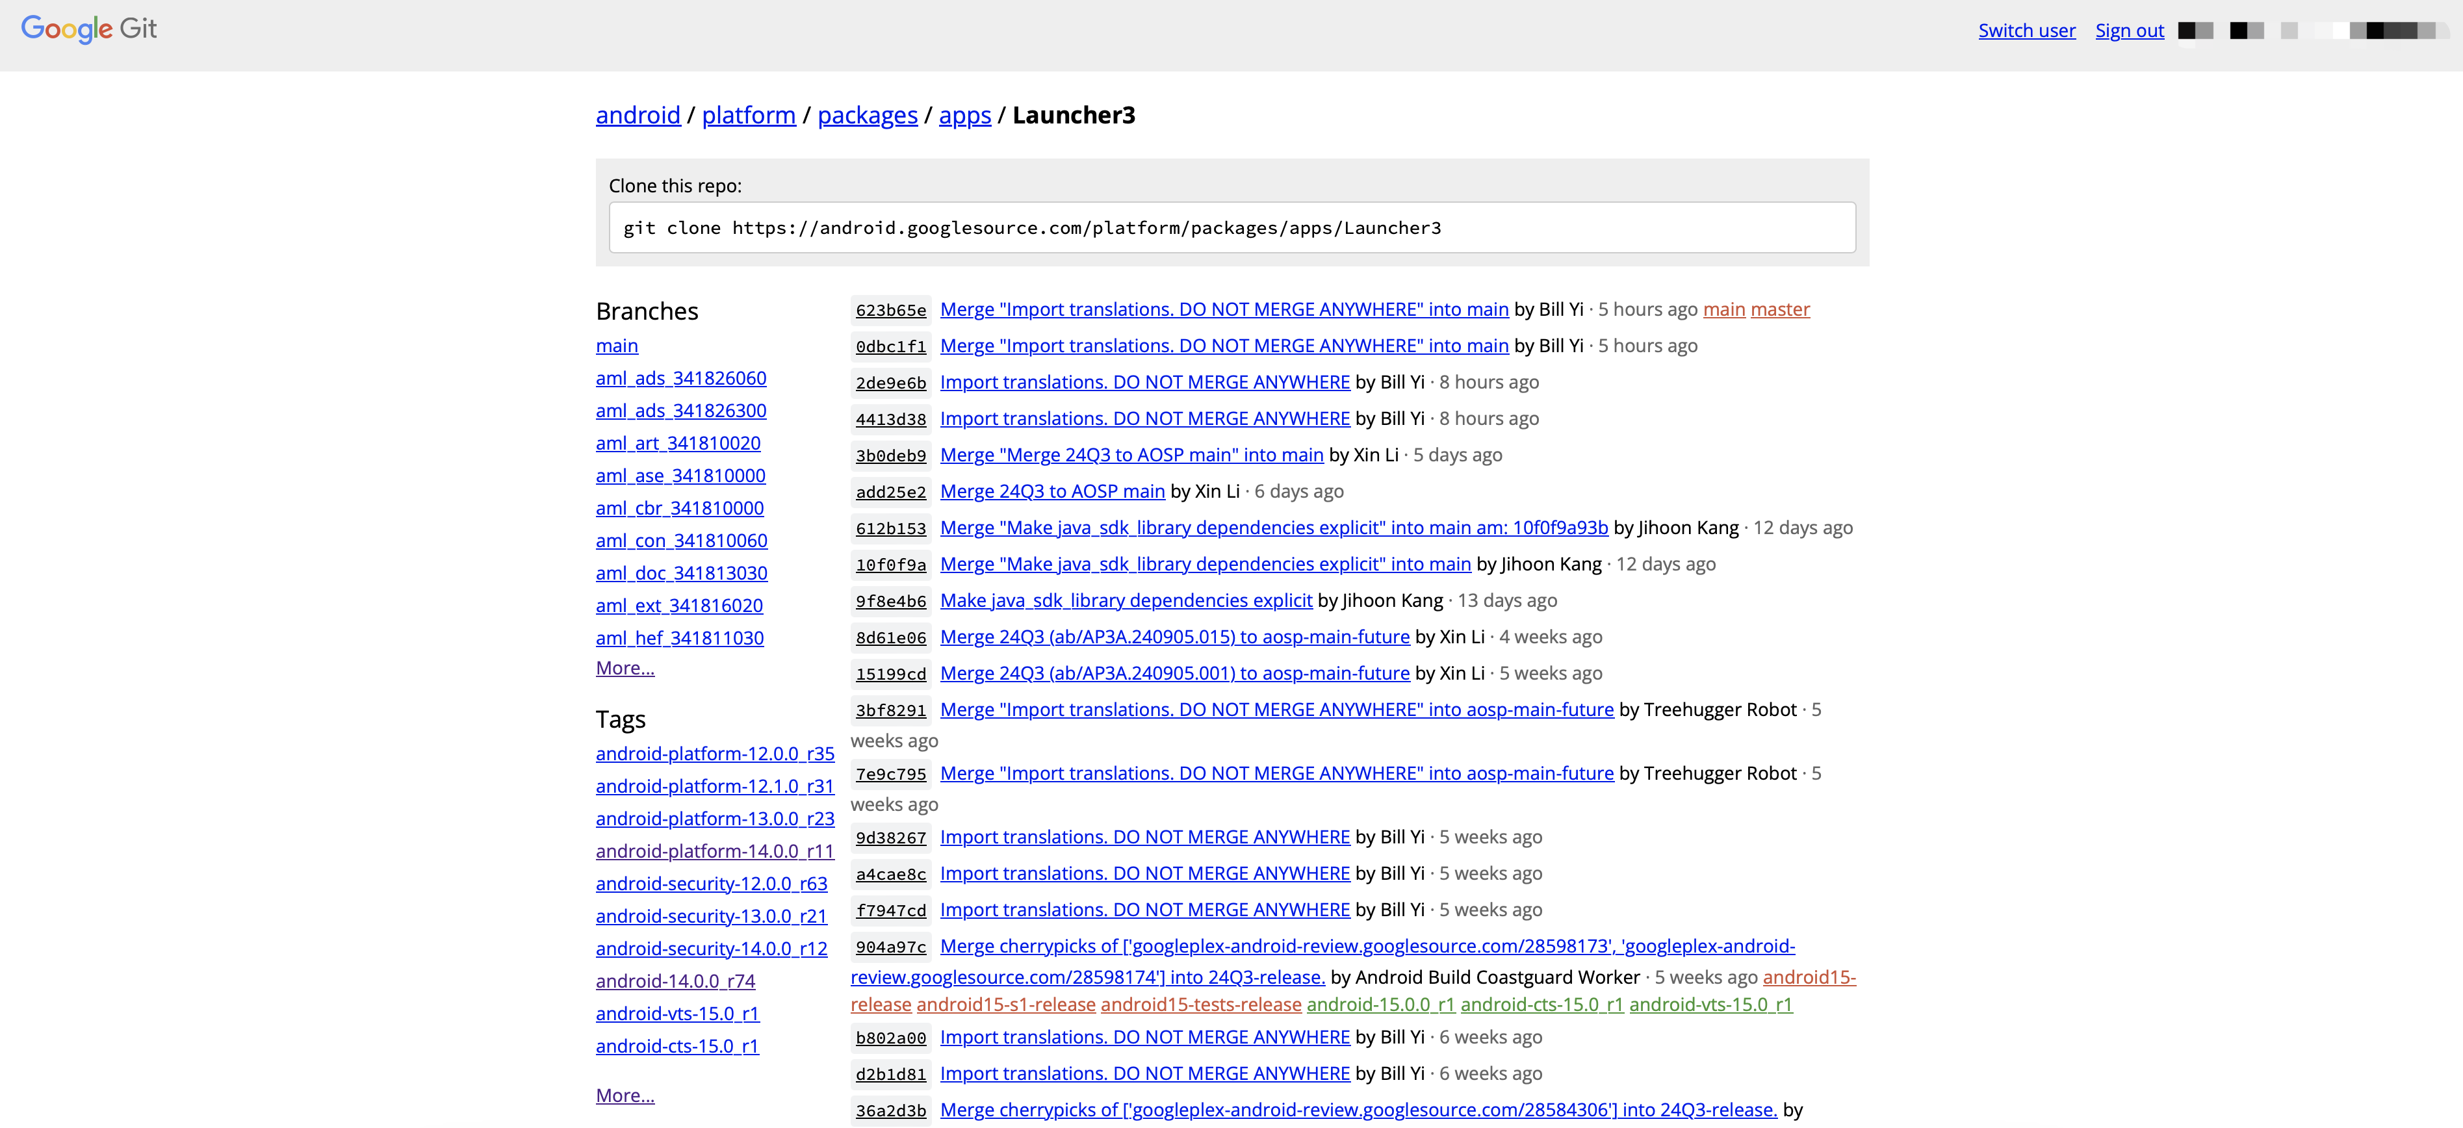The width and height of the screenshot is (2463, 1128).
Task: Open commit hash b802a00
Action: (x=891, y=1037)
